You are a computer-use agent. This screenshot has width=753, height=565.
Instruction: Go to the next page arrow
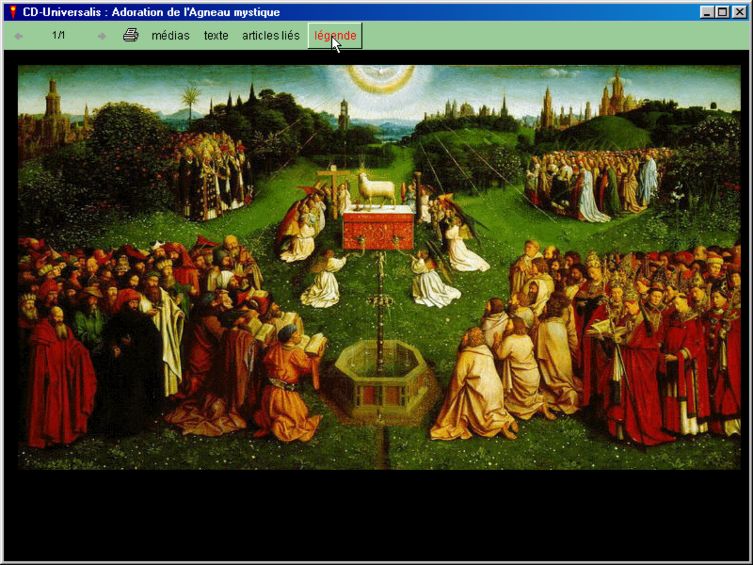point(102,36)
